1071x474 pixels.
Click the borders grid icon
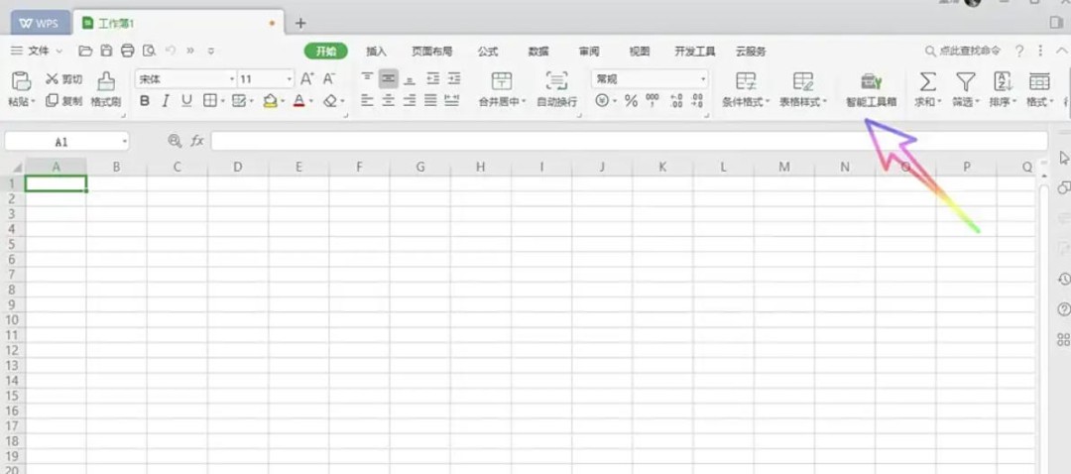[209, 101]
